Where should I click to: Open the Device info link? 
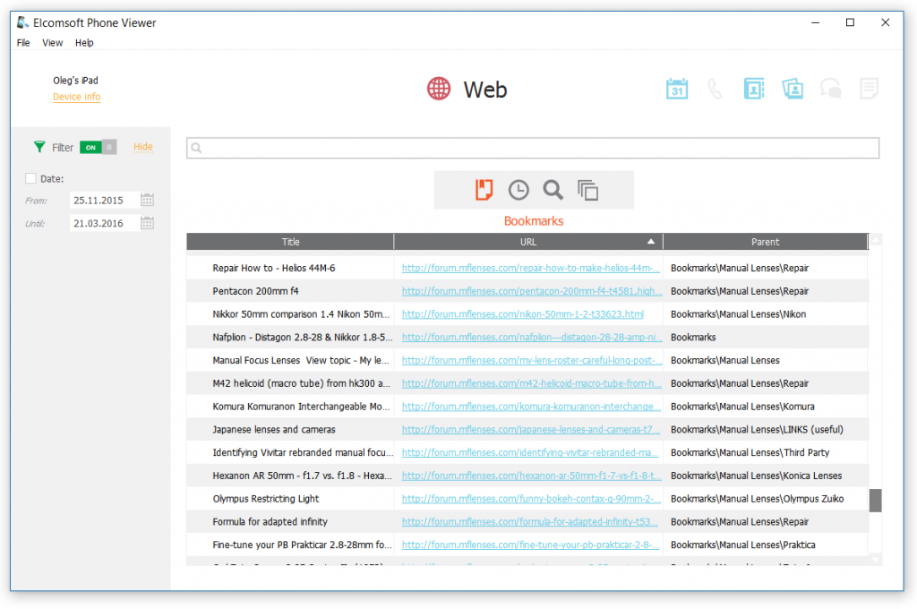tap(76, 97)
